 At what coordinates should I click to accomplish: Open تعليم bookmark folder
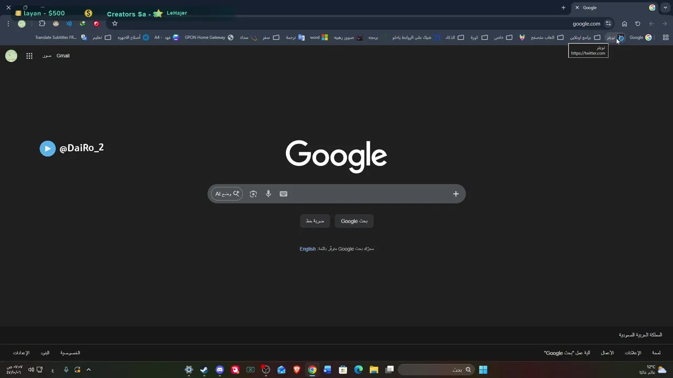102,37
